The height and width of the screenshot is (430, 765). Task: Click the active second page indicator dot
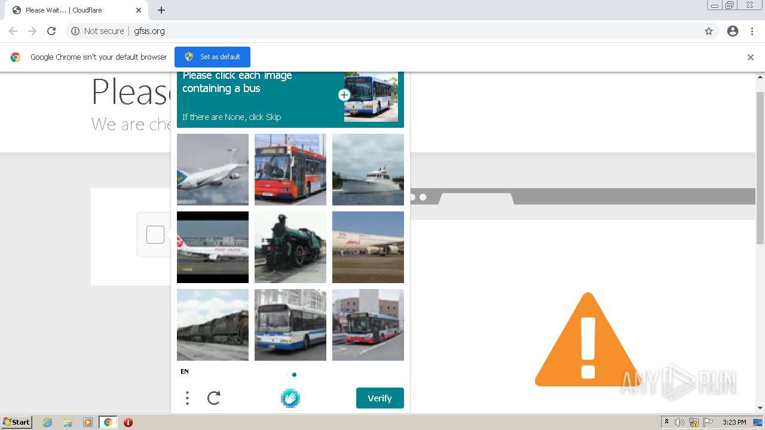click(x=294, y=375)
